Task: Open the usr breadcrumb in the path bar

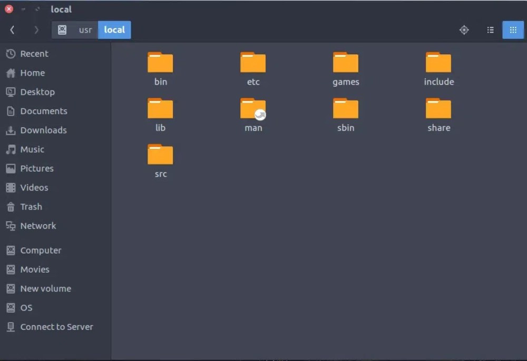Action: pyautogui.click(x=85, y=30)
